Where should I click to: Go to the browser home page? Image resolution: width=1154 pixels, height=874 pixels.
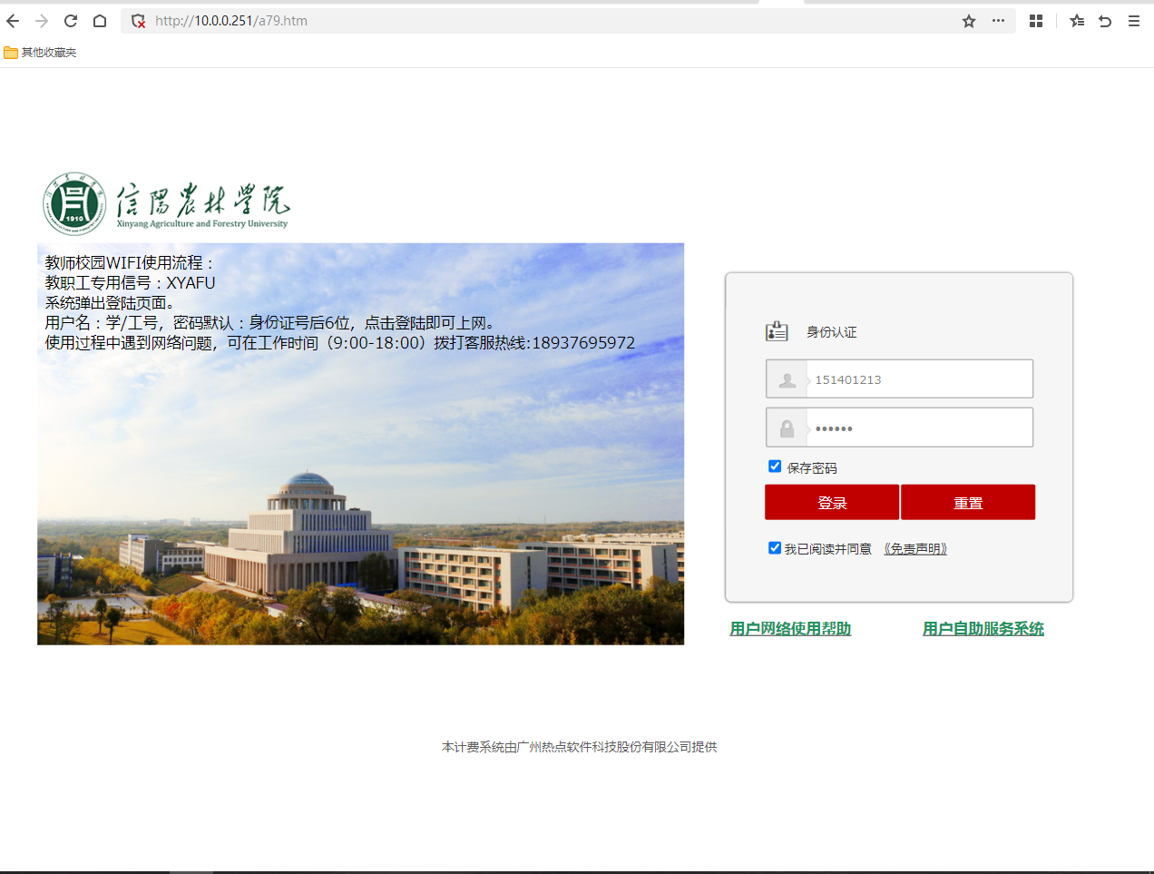click(100, 21)
